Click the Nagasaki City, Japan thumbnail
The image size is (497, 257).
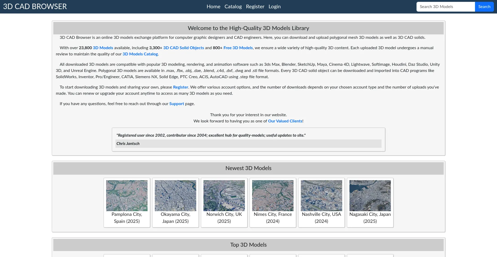coord(370,195)
